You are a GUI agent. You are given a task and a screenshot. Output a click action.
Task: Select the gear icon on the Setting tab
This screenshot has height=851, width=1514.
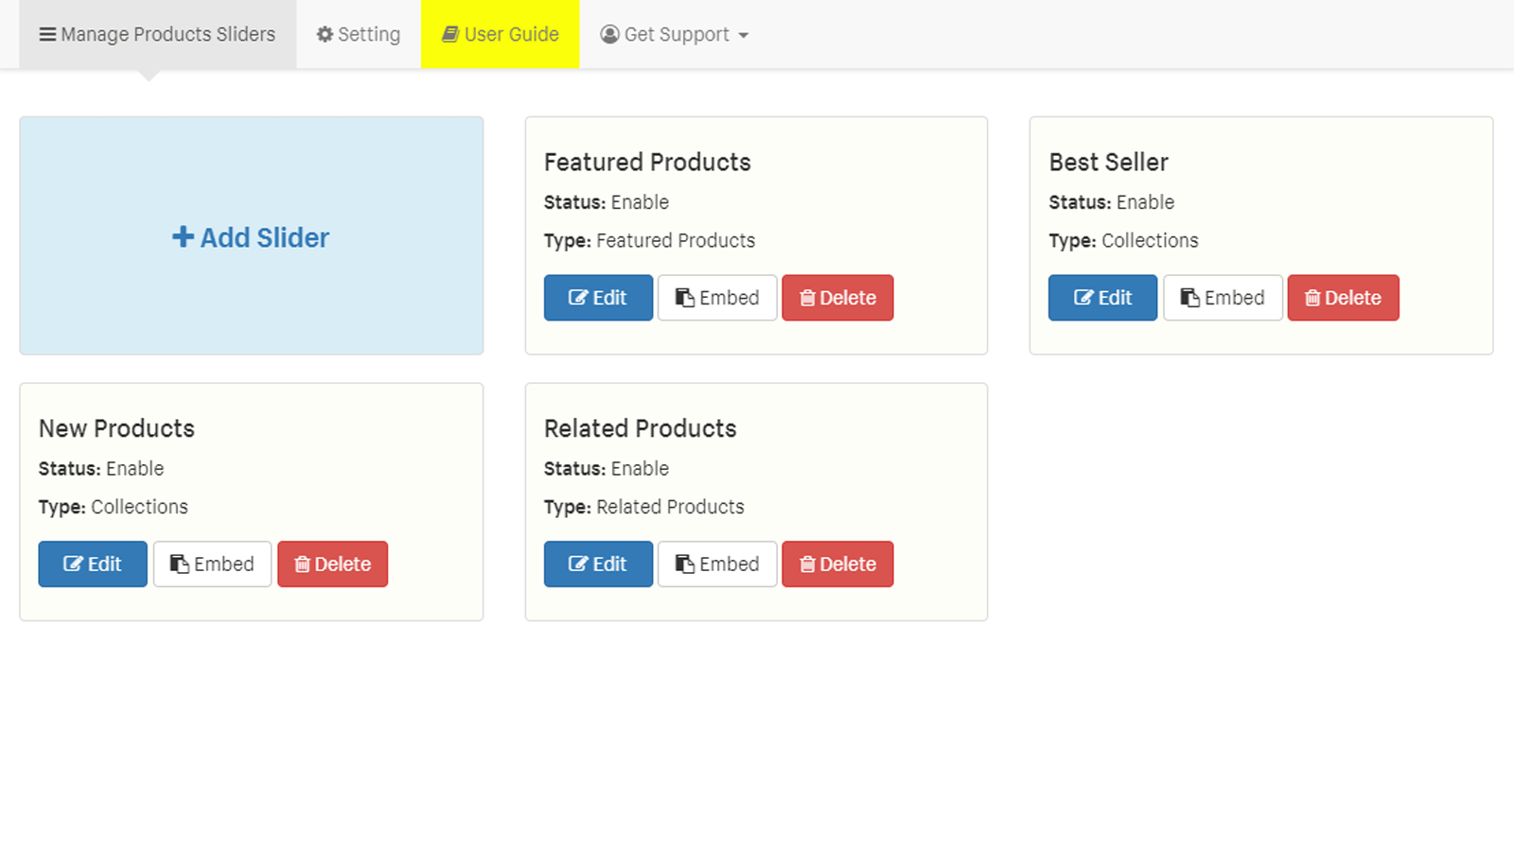click(325, 34)
